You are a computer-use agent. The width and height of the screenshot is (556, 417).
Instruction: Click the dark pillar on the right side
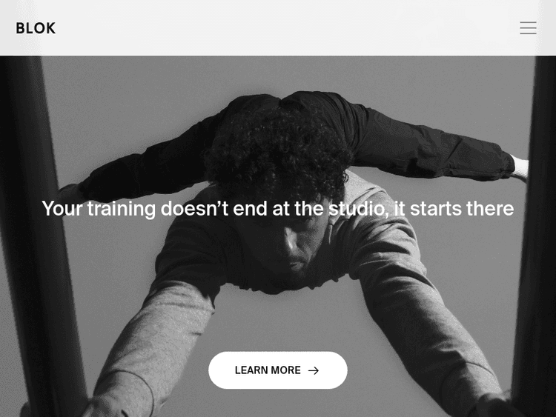535,234
